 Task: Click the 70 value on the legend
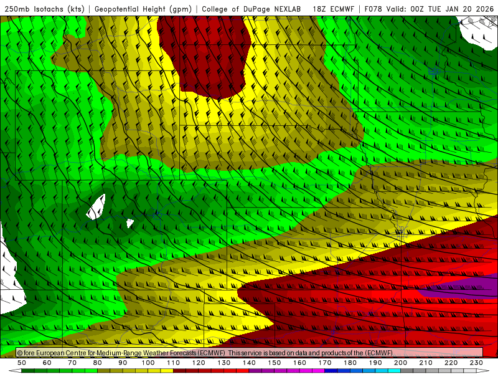pos(72,363)
